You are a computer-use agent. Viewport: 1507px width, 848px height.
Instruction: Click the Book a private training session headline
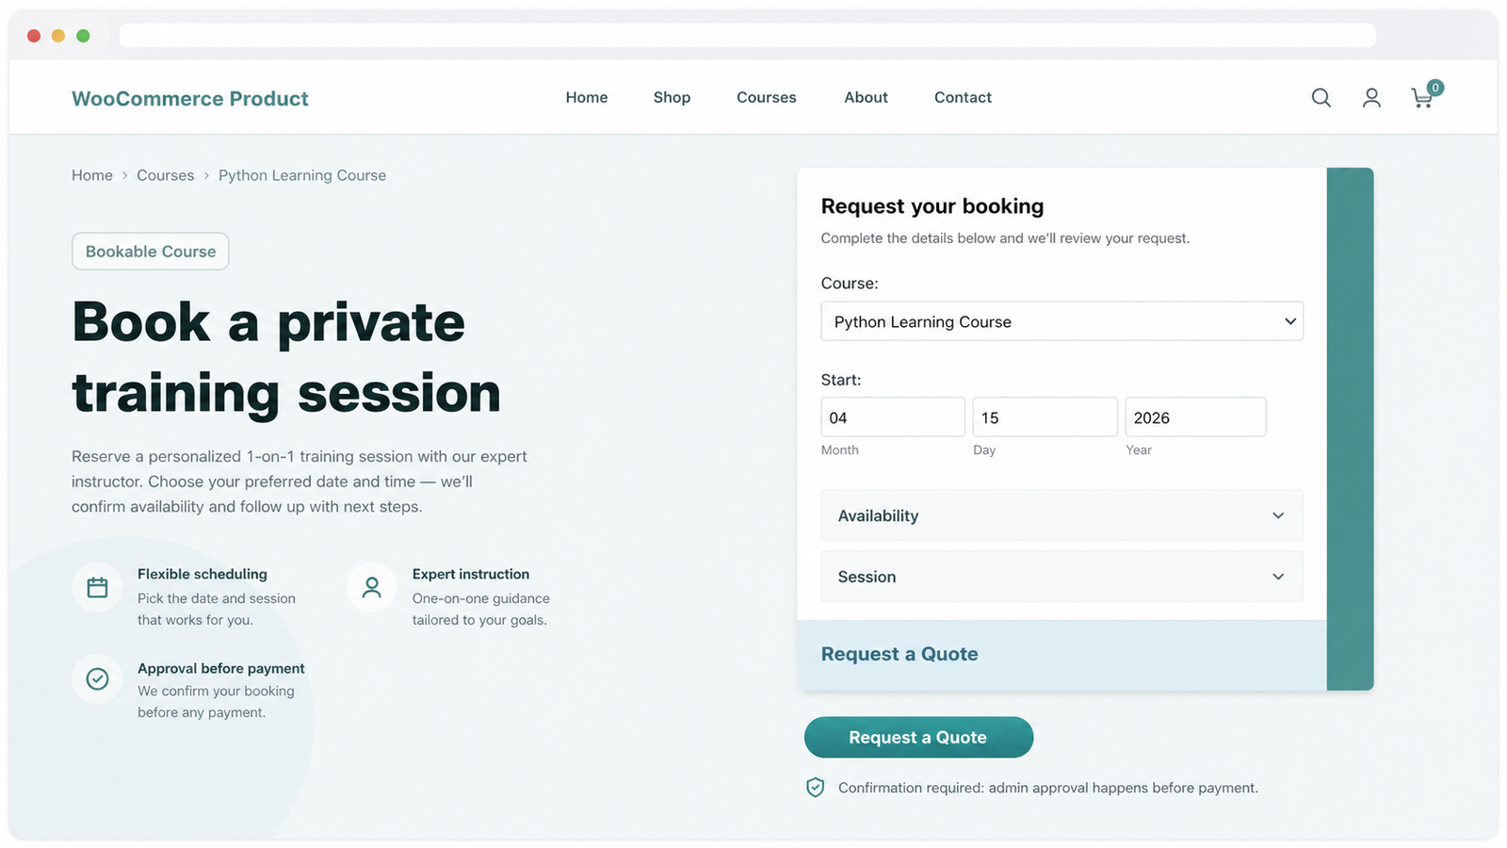(286, 357)
